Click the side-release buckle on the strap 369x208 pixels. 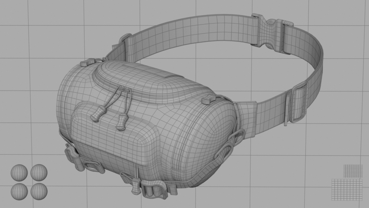coord(271,33)
